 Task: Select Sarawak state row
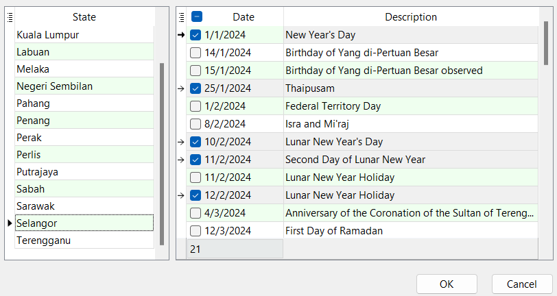(x=36, y=206)
